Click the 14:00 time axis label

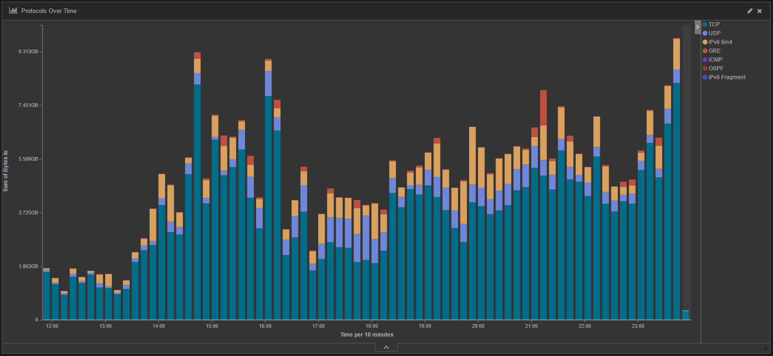[159, 326]
